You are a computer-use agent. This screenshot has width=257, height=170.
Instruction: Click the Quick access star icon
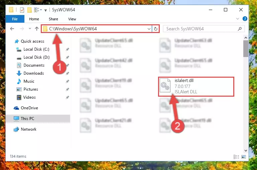pyautogui.click(x=17, y=41)
